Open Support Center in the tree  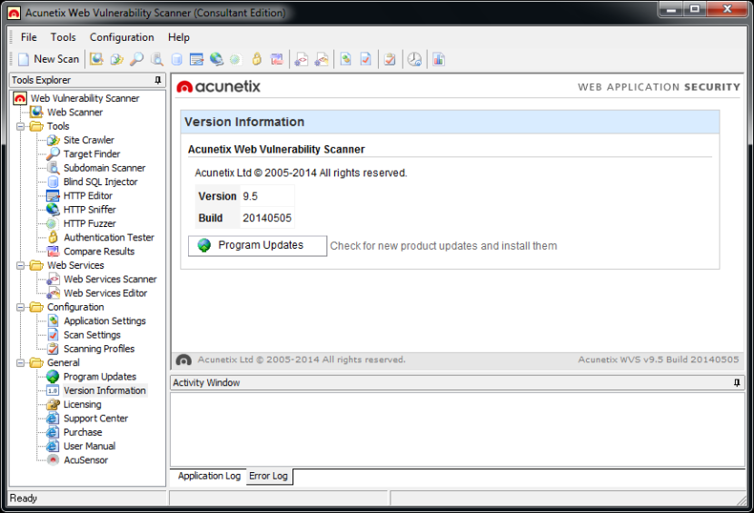[95, 419]
